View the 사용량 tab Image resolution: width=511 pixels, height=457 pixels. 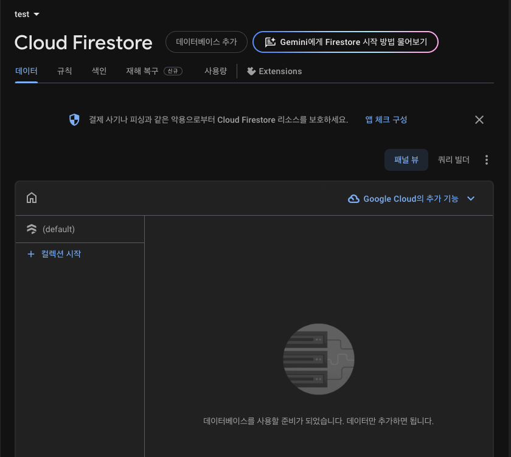tap(215, 71)
